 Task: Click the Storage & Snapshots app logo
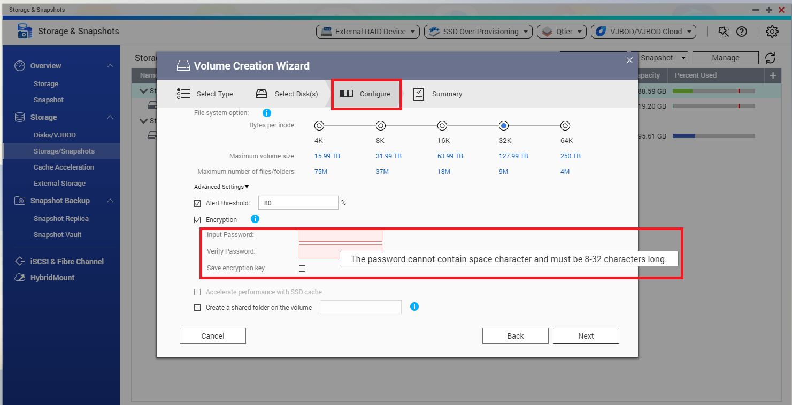[25, 31]
